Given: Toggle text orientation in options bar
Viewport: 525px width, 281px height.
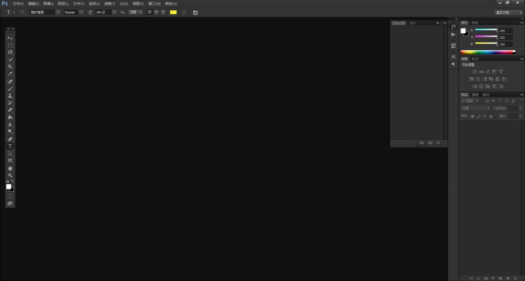Looking at the screenshot, I should click(23, 12).
